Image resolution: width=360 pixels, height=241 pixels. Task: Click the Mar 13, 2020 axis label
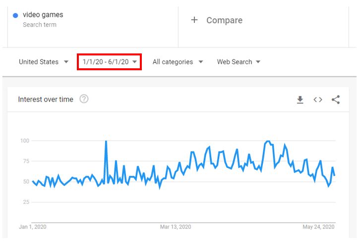click(x=176, y=227)
